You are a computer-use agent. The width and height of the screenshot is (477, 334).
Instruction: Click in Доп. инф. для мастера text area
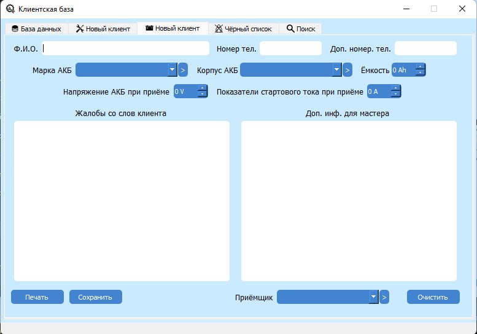[x=349, y=201]
